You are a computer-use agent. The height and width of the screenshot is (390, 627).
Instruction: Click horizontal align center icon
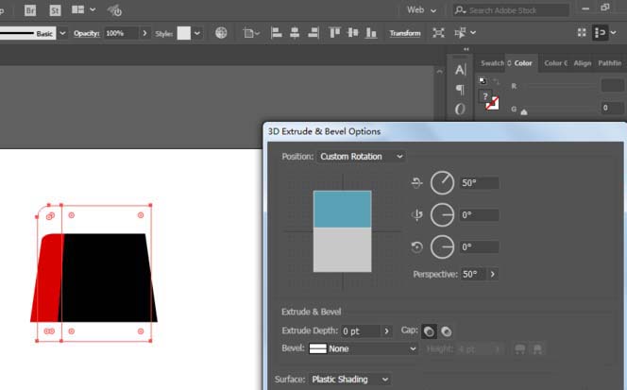295,33
